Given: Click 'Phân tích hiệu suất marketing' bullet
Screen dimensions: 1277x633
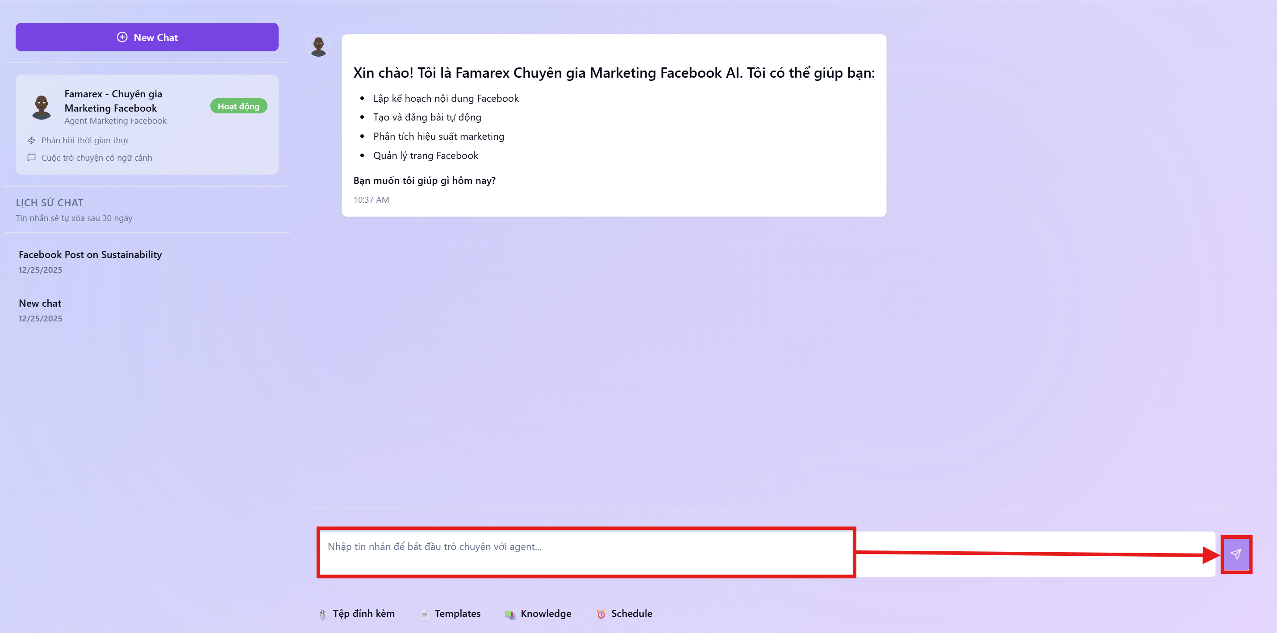Looking at the screenshot, I should tap(438, 136).
